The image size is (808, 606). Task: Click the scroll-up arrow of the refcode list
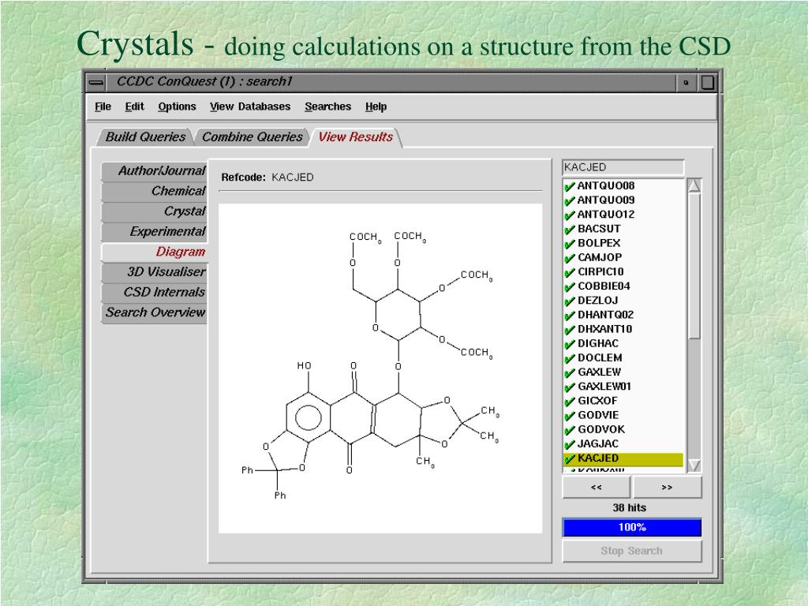coord(694,186)
